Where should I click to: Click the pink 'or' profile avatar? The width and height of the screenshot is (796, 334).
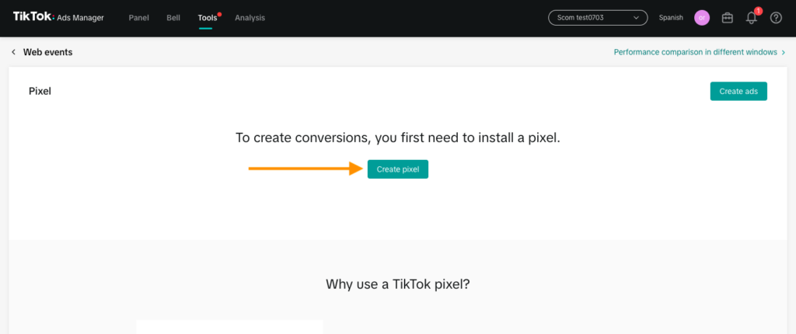(702, 18)
